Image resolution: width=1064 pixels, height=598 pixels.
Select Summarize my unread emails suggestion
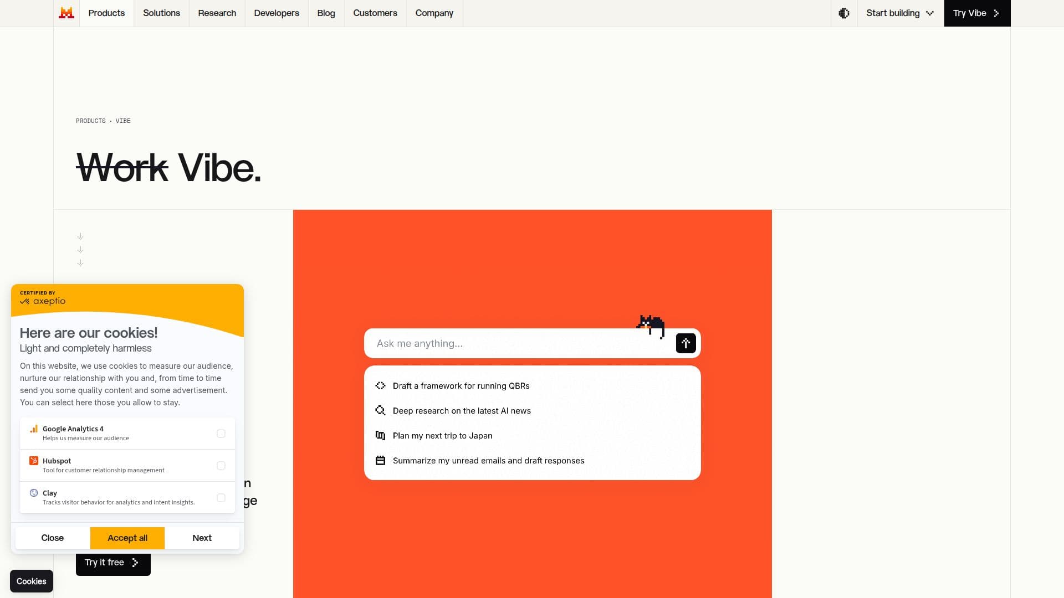coord(532,461)
